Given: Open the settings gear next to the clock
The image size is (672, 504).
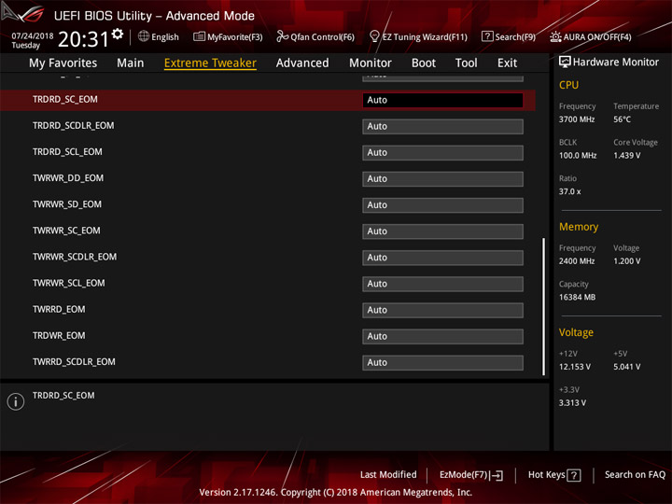Looking at the screenshot, I should 118,34.
